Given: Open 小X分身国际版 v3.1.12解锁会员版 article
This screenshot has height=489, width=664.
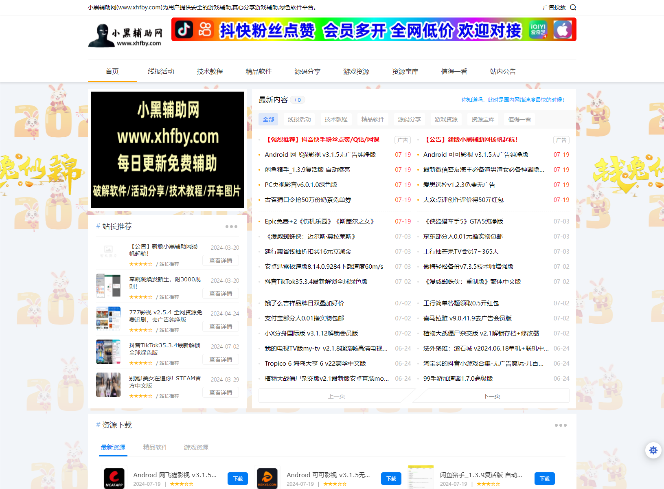Looking at the screenshot, I should click(x=311, y=333).
